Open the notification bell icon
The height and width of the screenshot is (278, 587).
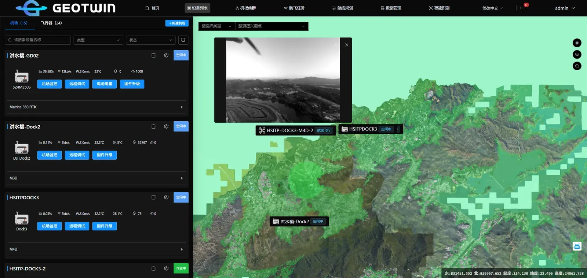(x=521, y=8)
